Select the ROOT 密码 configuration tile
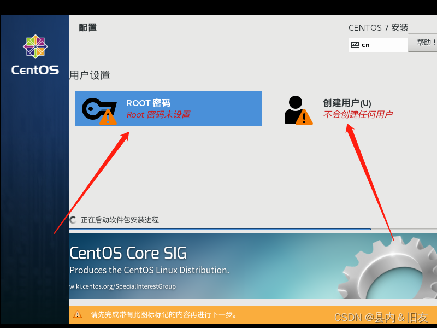 (168, 109)
